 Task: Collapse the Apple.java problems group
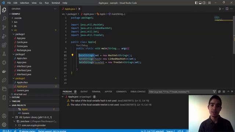pos(63,97)
